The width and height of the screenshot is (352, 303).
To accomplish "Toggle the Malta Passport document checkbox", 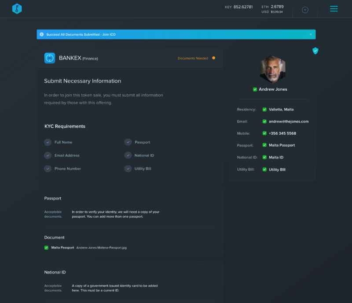I will (46, 248).
